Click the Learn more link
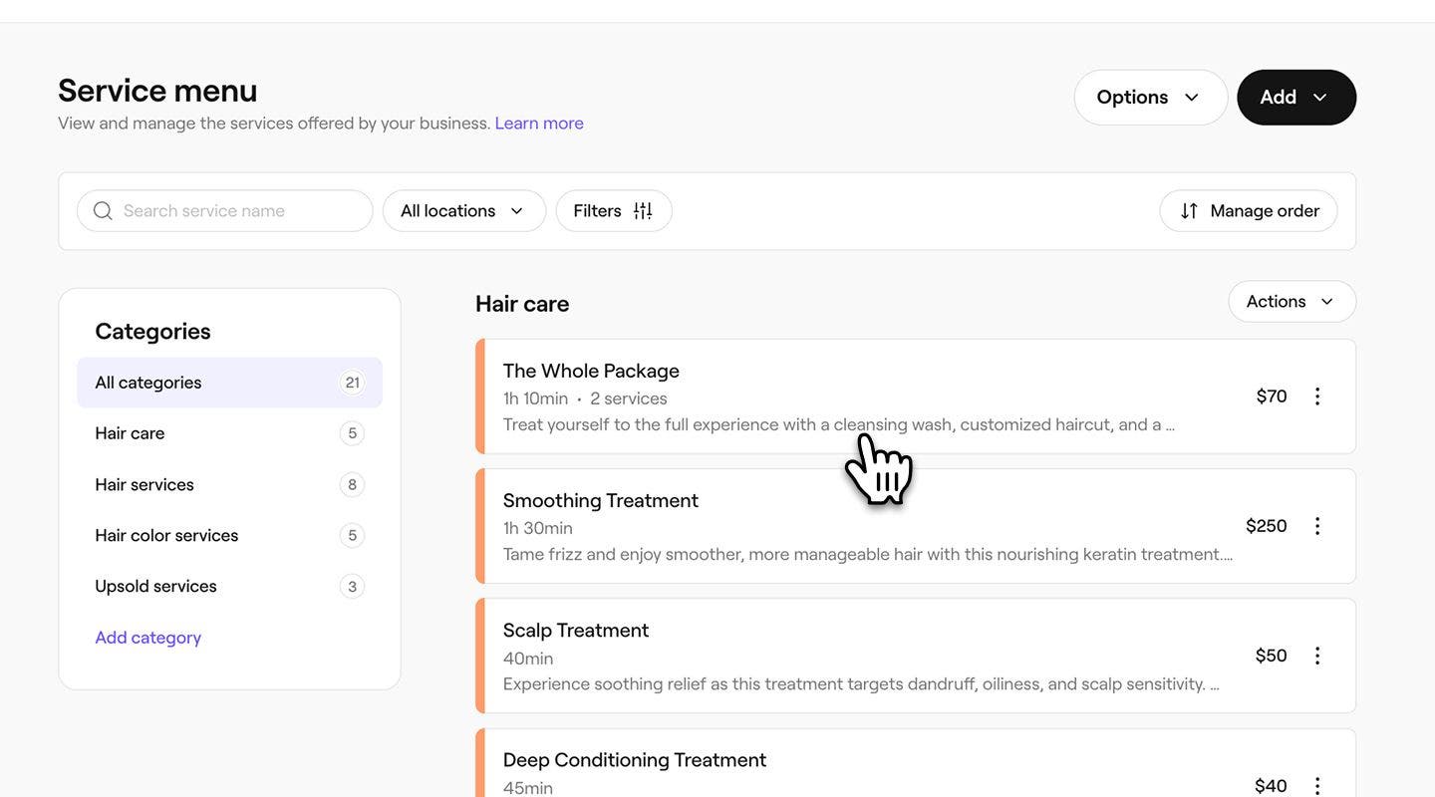 [539, 124]
